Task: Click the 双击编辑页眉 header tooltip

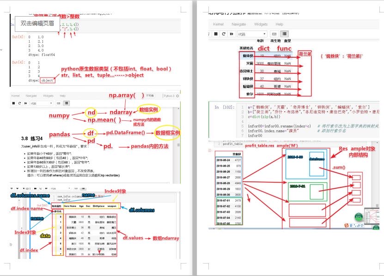Action: (x=37, y=23)
